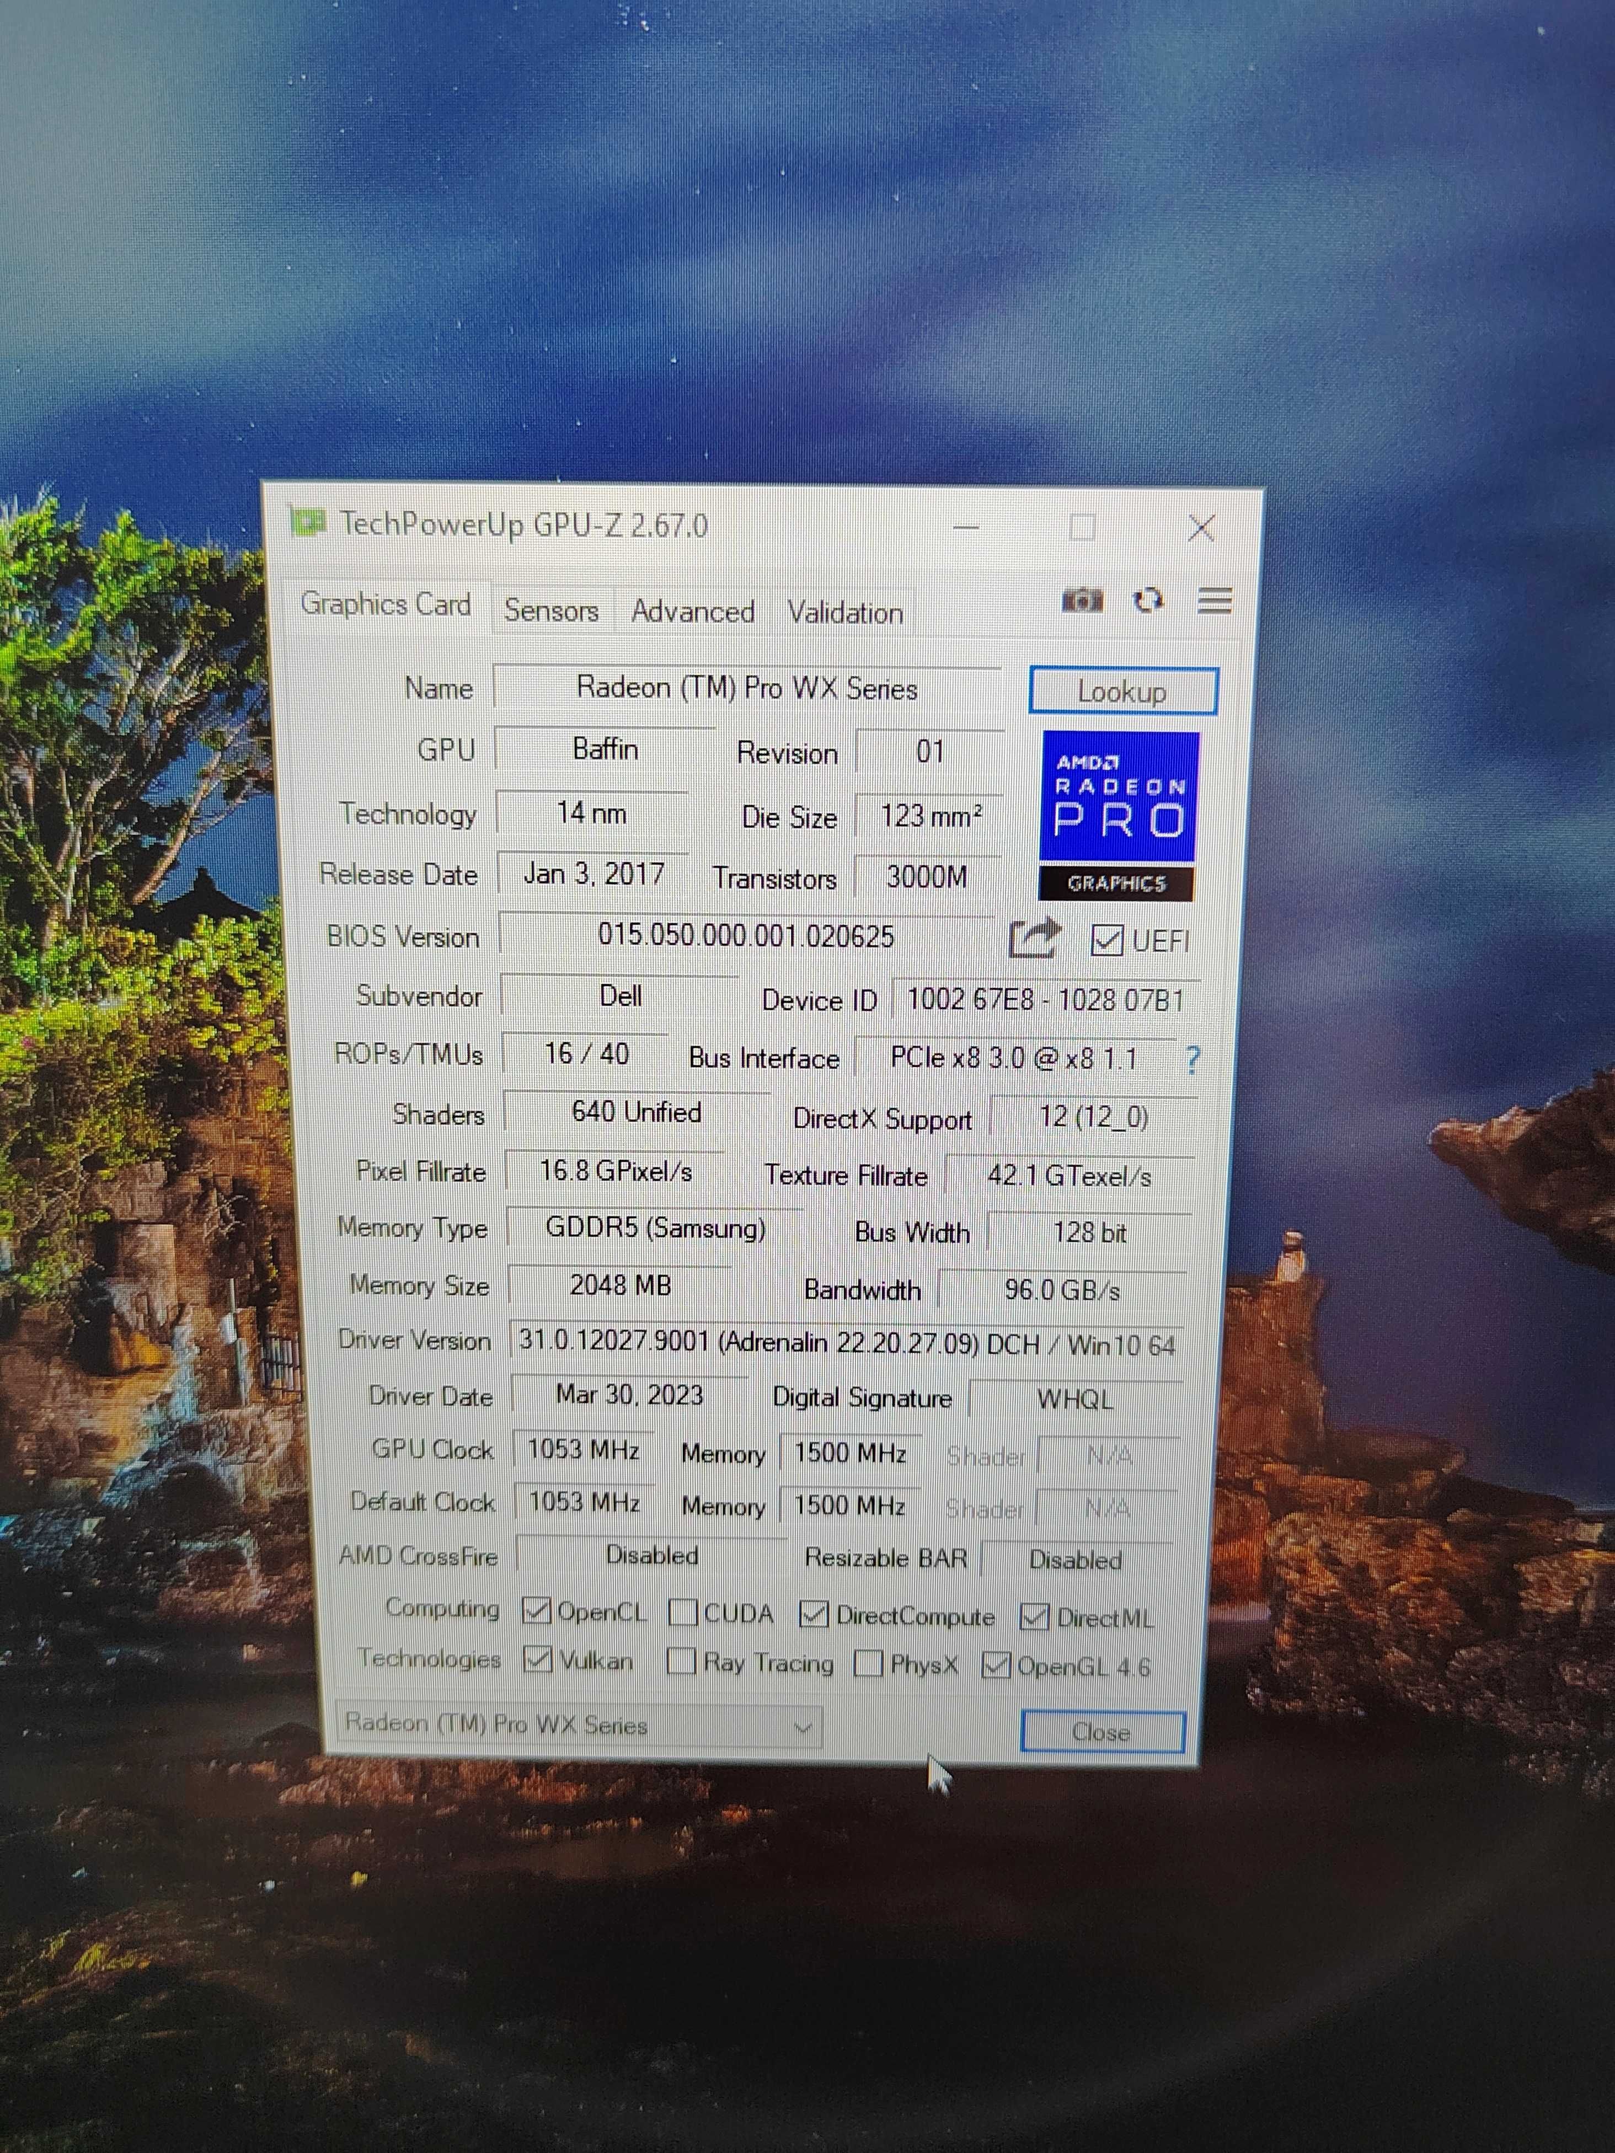The width and height of the screenshot is (1615, 2153).
Task: Click the GPU field showing Baffin
Action: (605, 748)
